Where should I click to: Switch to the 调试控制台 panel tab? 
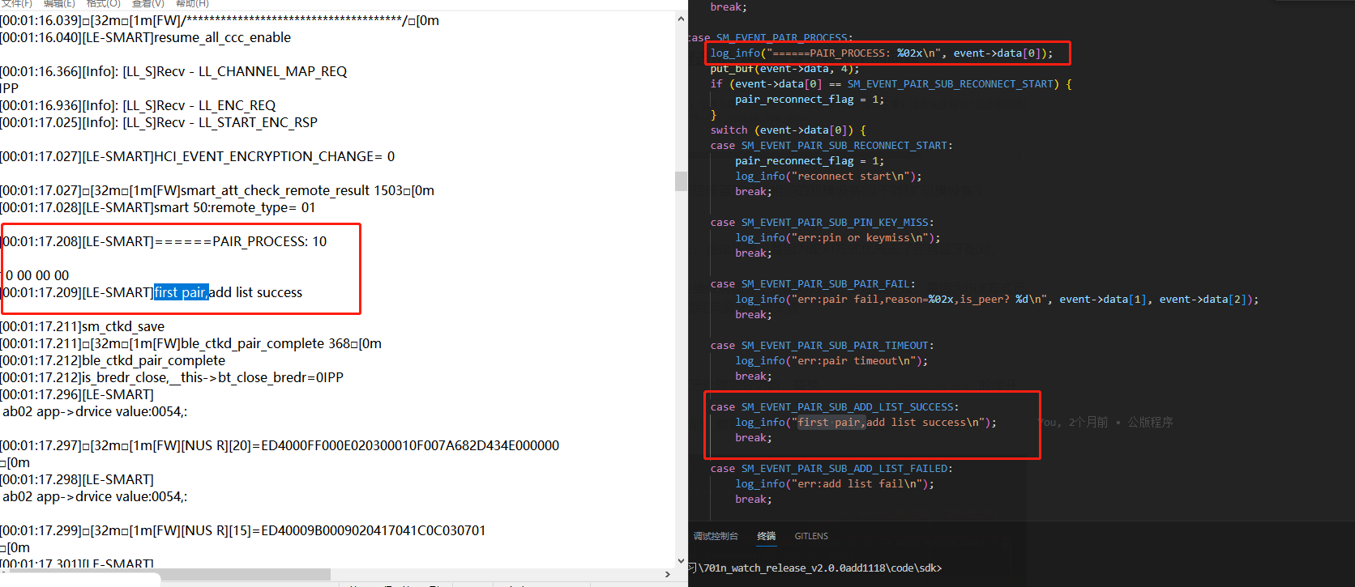tap(716, 536)
